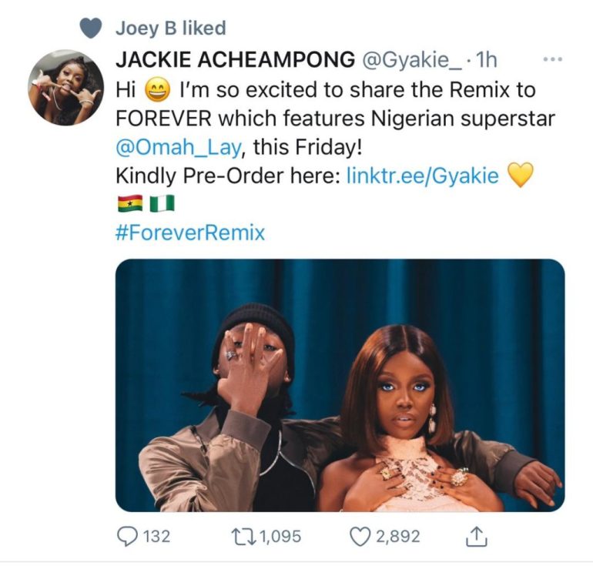Click the filled heart beside Joey B liked
The width and height of the screenshot is (593, 566).
(91, 28)
